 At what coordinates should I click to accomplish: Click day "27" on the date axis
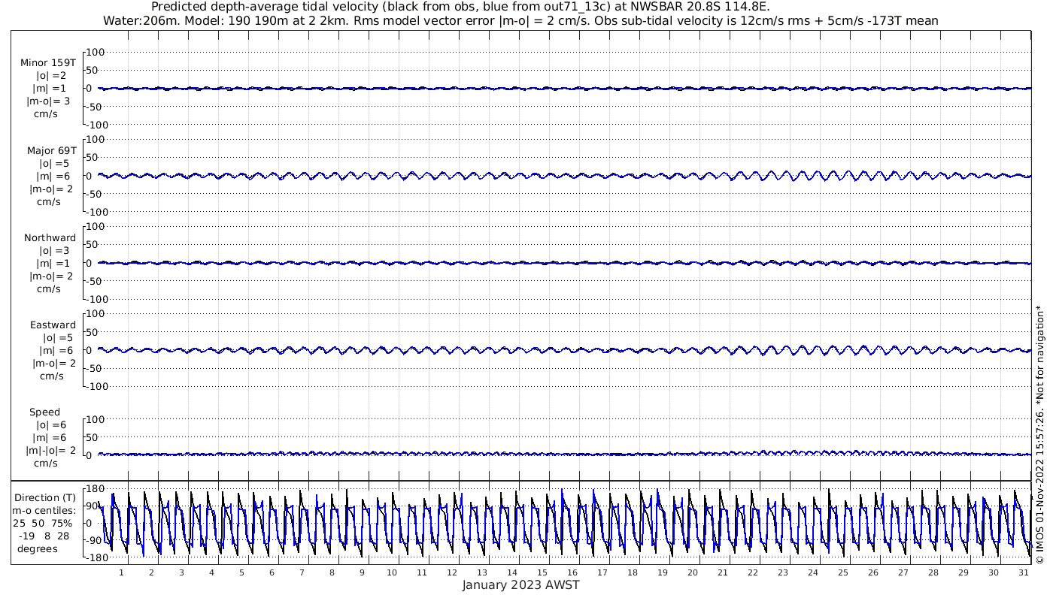(903, 572)
